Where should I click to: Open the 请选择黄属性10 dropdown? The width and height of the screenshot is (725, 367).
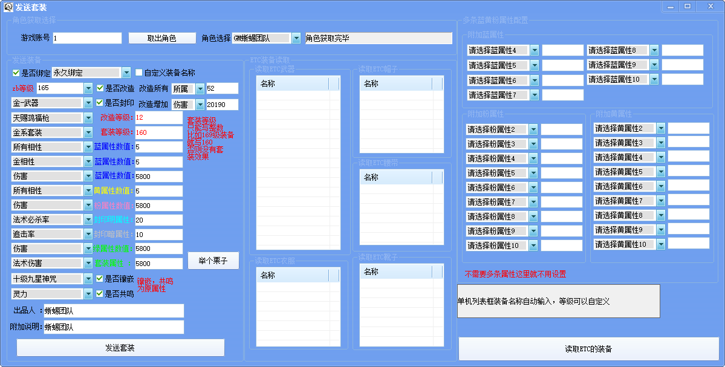[x=661, y=244]
